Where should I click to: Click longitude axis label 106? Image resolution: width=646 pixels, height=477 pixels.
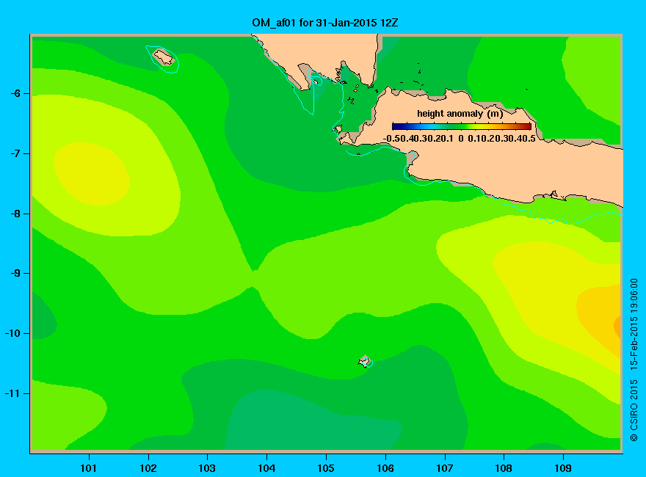tap(385, 468)
